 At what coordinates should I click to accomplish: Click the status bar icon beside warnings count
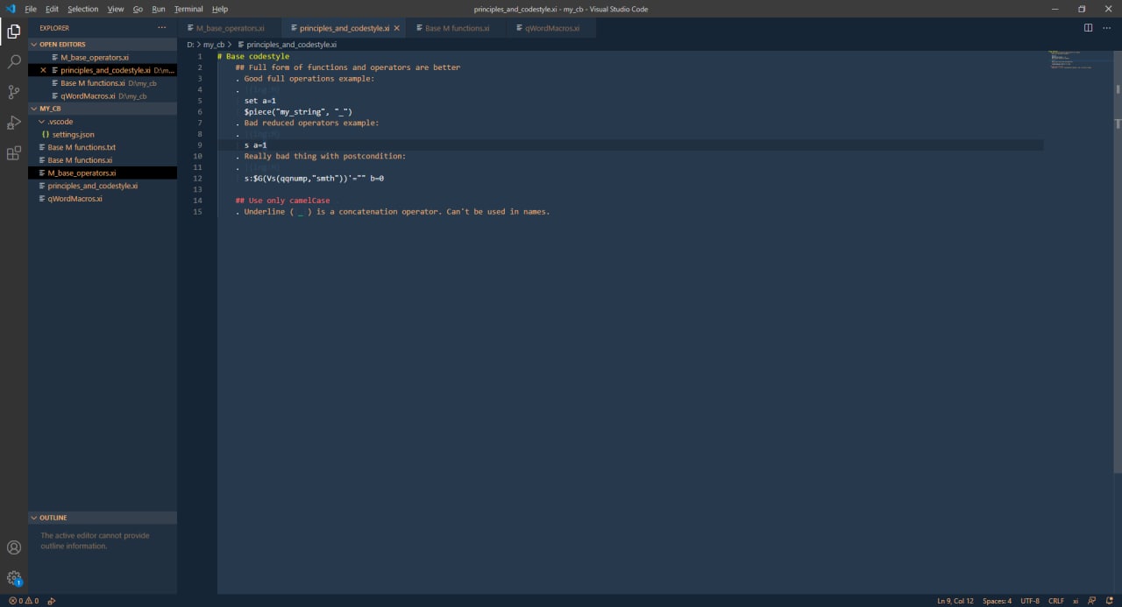pos(52,601)
